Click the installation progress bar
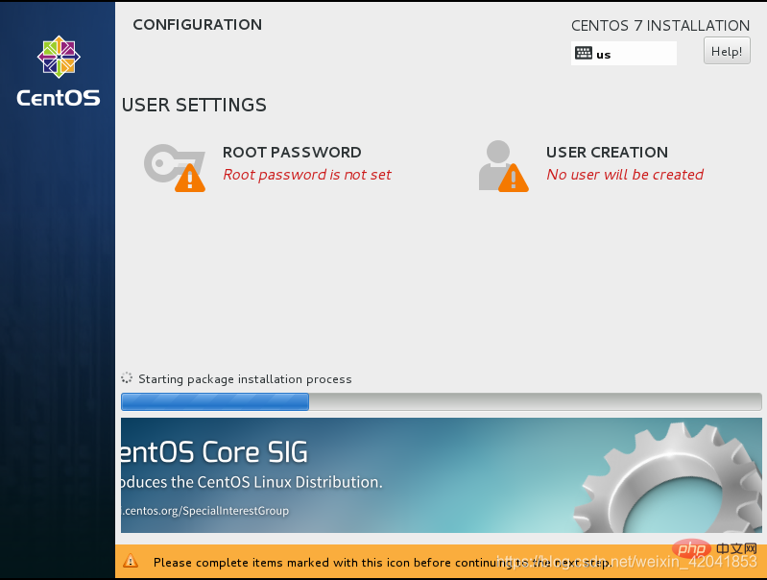 pos(442,401)
